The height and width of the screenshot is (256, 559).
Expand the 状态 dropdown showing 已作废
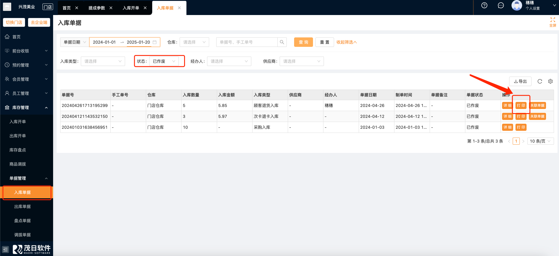164,61
